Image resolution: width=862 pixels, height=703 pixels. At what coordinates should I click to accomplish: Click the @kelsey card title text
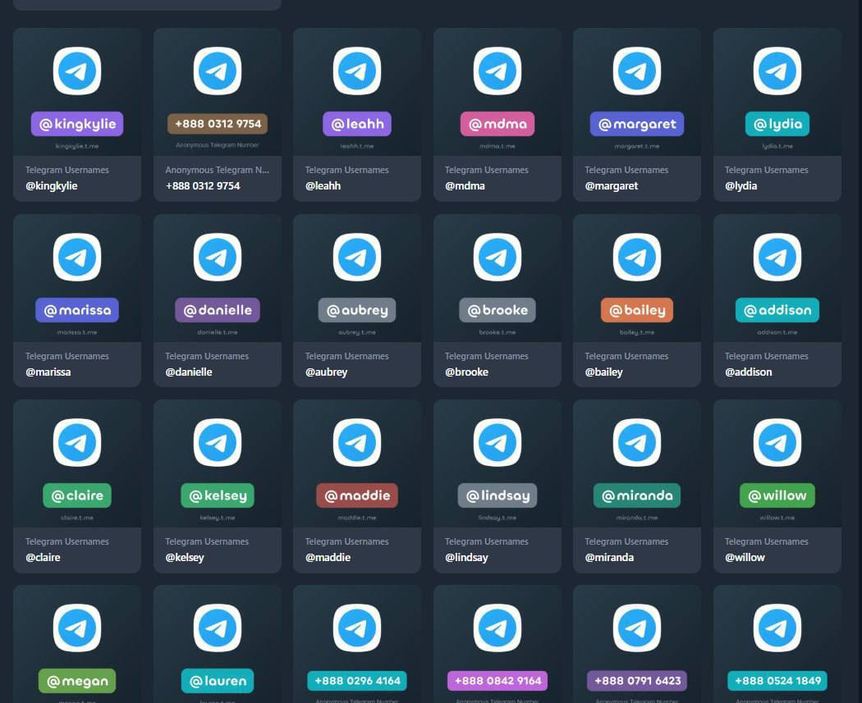[184, 557]
